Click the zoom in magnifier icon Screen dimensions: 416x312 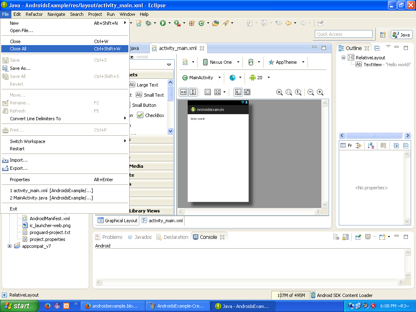click(x=320, y=92)
